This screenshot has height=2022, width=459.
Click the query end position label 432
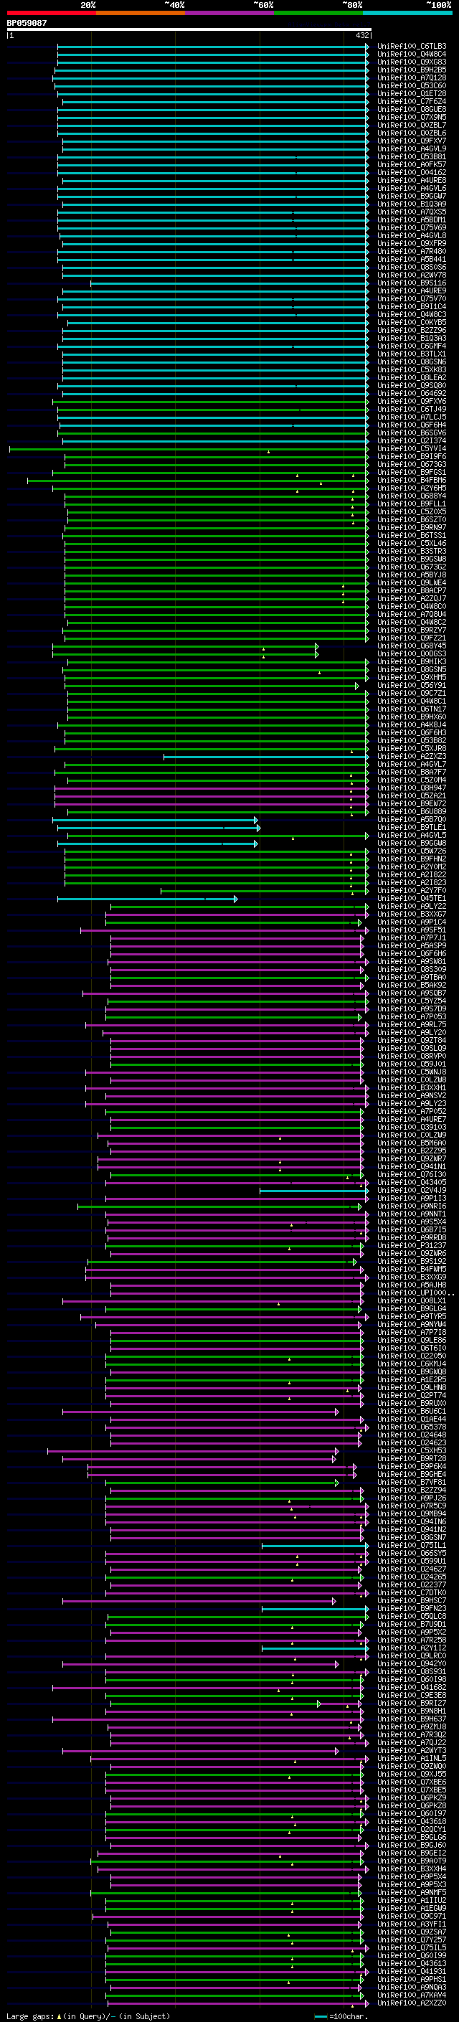(361, 35)
